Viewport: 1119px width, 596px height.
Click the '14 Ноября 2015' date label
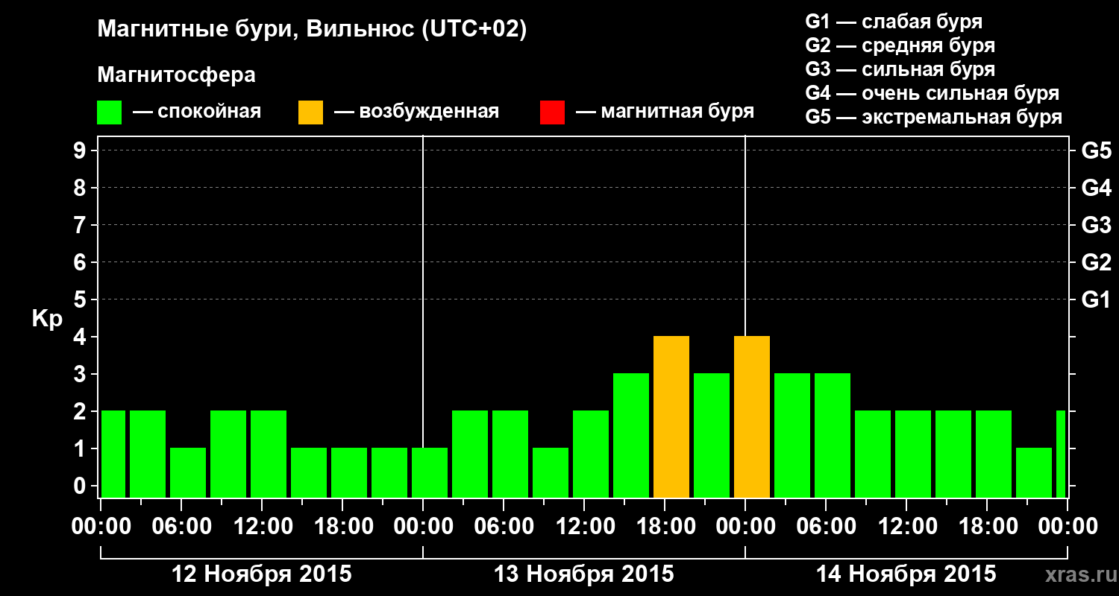(x=906, y=574)
